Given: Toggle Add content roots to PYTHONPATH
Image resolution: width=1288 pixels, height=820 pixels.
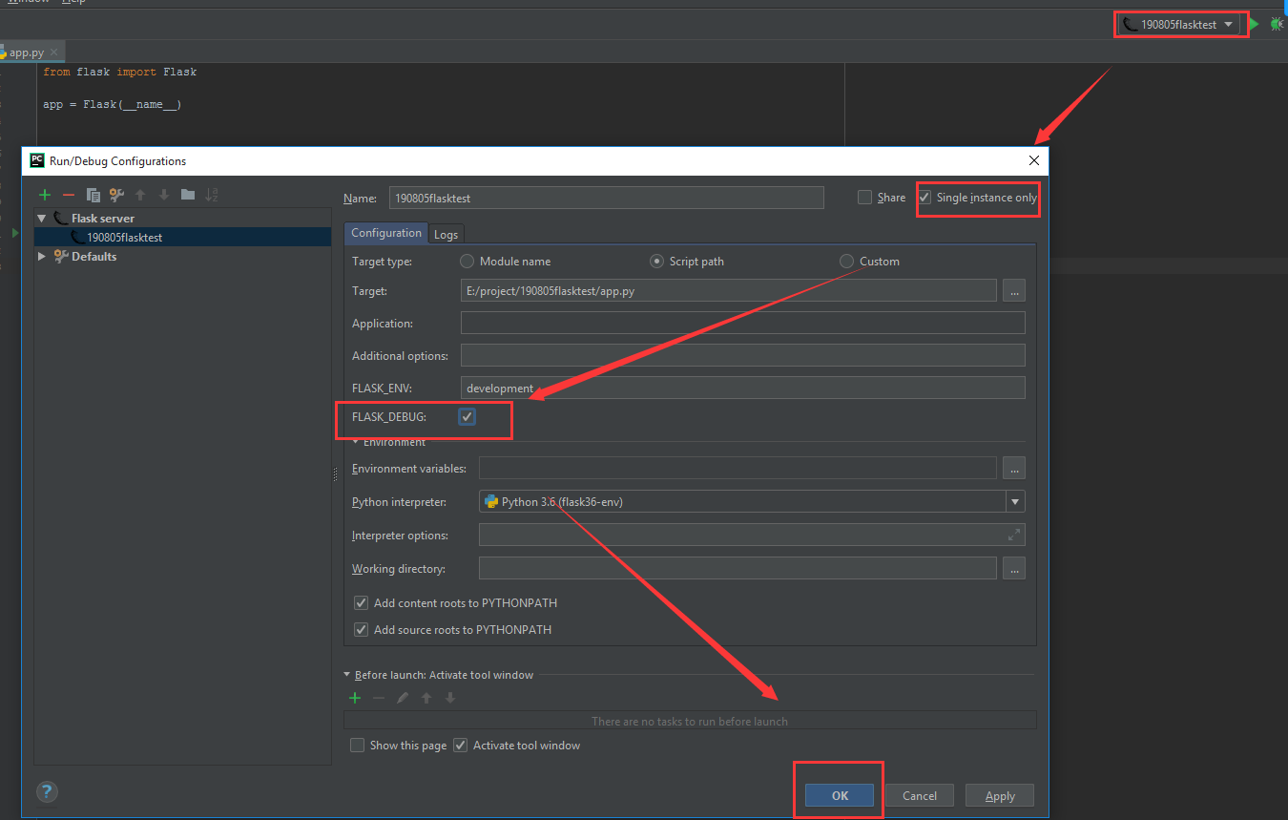Looking at the screenshot, I should click(361, 603).
